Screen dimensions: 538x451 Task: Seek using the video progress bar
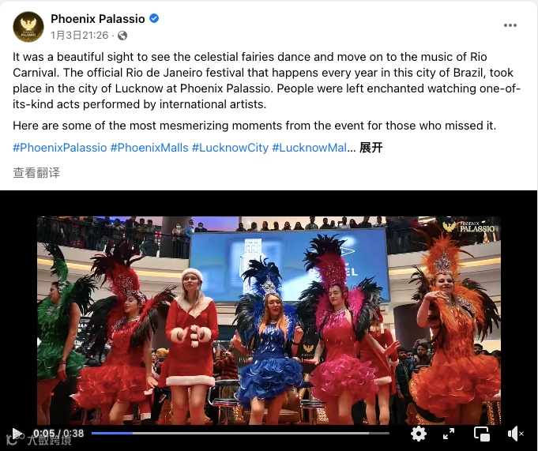click(240, 433)
